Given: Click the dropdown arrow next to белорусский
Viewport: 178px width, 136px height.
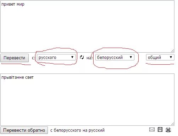Looking at the screenshot, I should point(131,57).
